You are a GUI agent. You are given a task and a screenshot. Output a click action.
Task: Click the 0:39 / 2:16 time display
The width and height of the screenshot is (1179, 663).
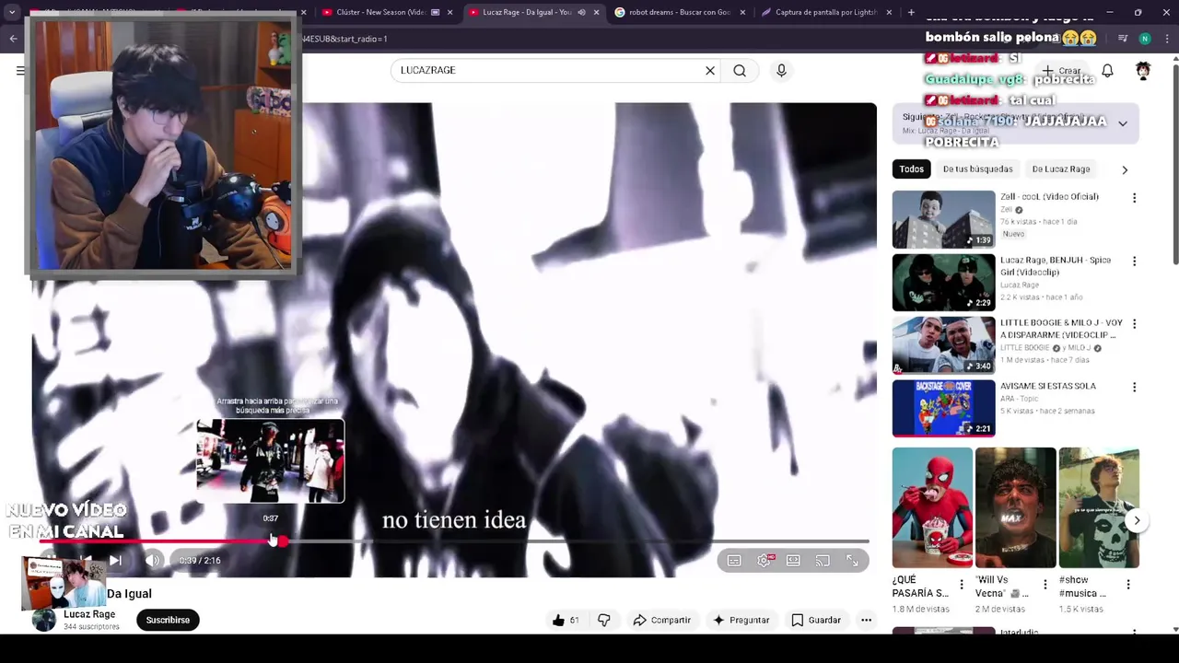click(x=200, y=560)
